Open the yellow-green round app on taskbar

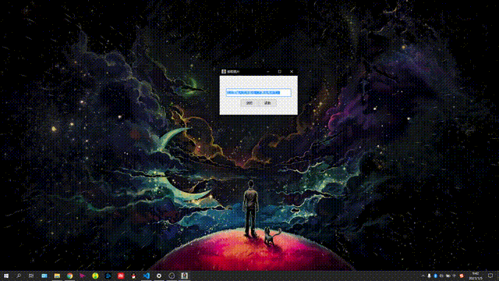click(x=95, y=276)
